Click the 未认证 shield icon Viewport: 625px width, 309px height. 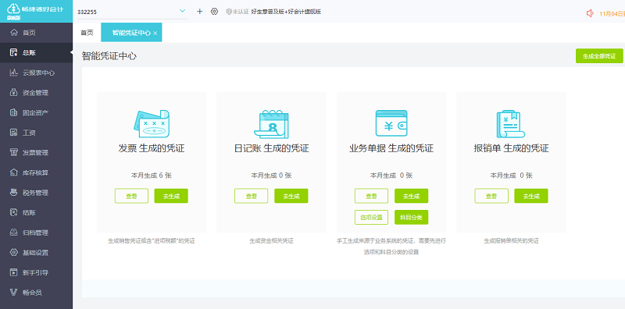click(x=229, y=12)
